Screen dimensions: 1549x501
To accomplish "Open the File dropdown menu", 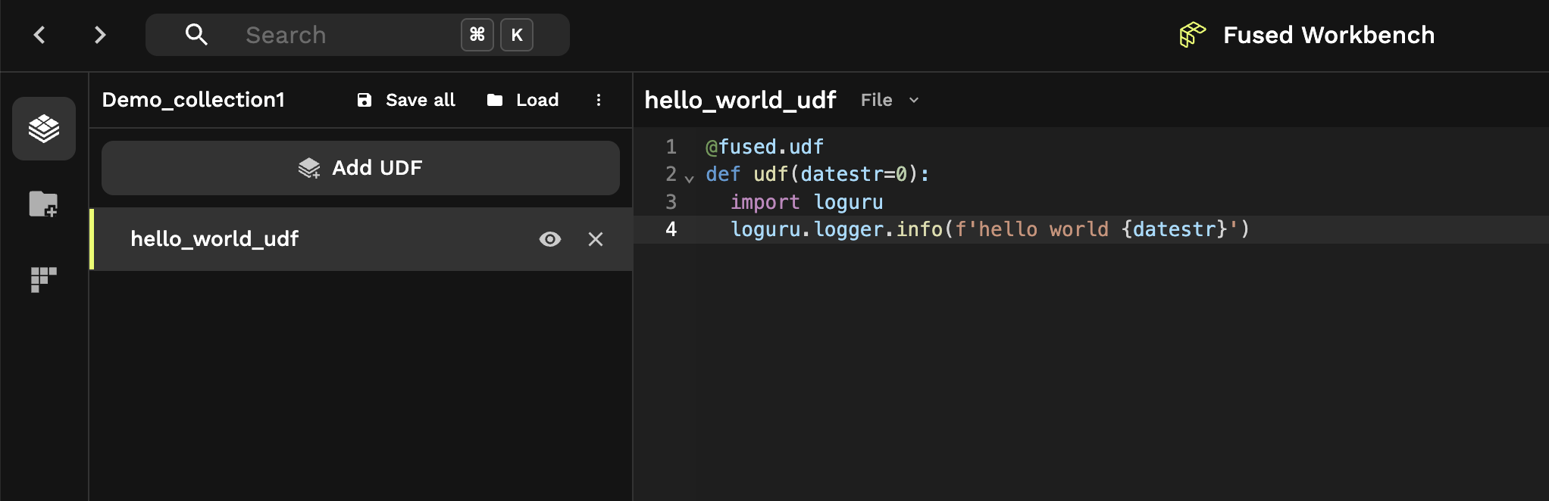I will click(890, 100).
